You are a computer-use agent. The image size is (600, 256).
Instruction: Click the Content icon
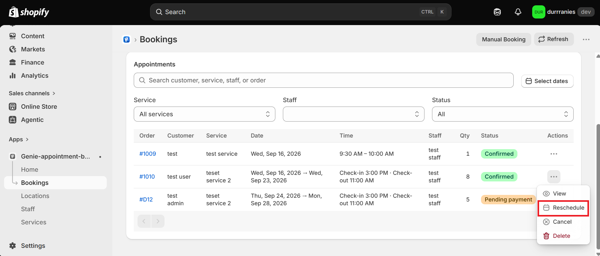[13, 36]
